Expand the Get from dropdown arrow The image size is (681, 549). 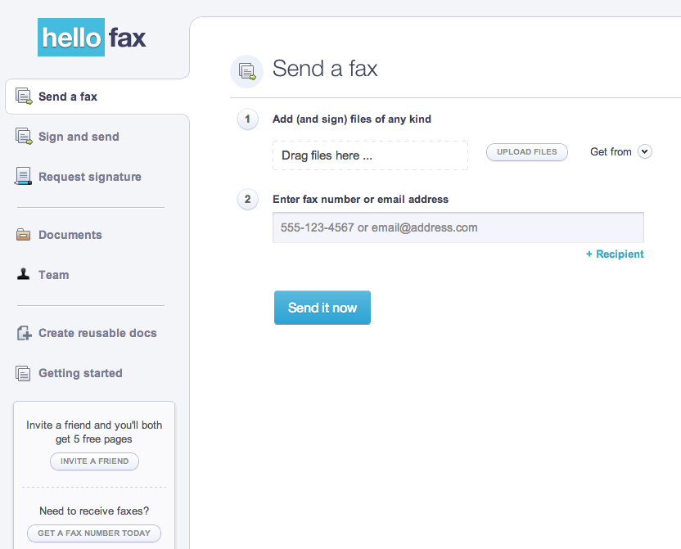coord(645,151)
